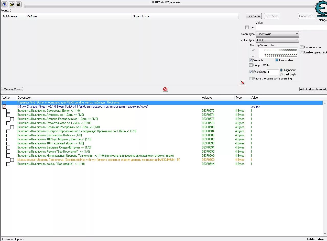Enable the Unrandomizer checkbox
This screenshot has height=241, width=327.
pyautogui.click(x=302, y=47)
